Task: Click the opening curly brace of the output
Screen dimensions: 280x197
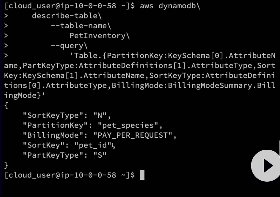Action: click(6, 106)
